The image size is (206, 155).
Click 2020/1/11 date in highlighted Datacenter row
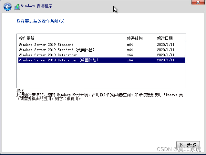point(166,60)
